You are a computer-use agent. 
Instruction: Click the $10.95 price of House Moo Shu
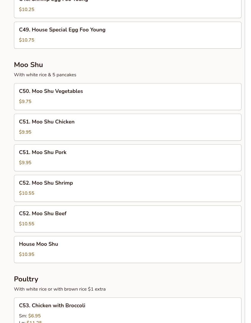[27, 254]
